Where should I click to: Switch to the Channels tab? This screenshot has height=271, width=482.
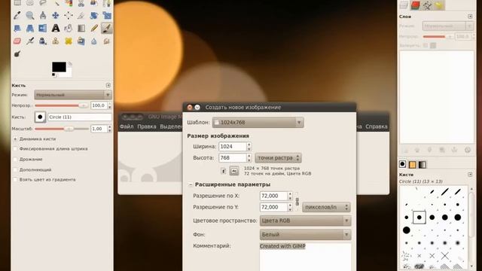tap(415, 5)
